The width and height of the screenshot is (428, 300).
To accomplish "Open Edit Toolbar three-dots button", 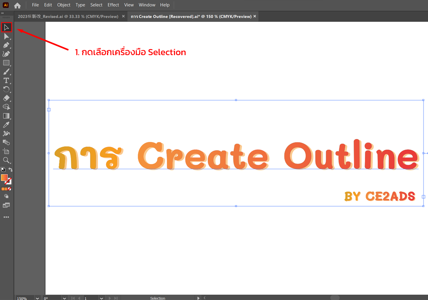I will click(x=6, y=217).
